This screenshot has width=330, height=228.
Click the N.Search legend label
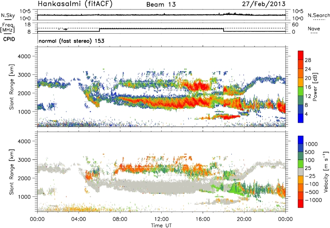pos(318,15)
